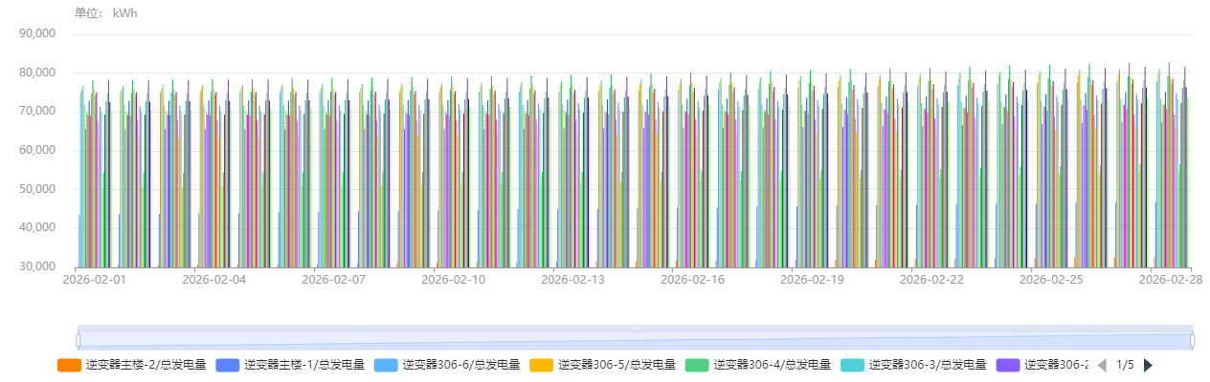The width and height of the screenshot is (1210, 382).
Task: Click the purple truncated 逆变器306 legend marker
Action: tap(1004, 365)
